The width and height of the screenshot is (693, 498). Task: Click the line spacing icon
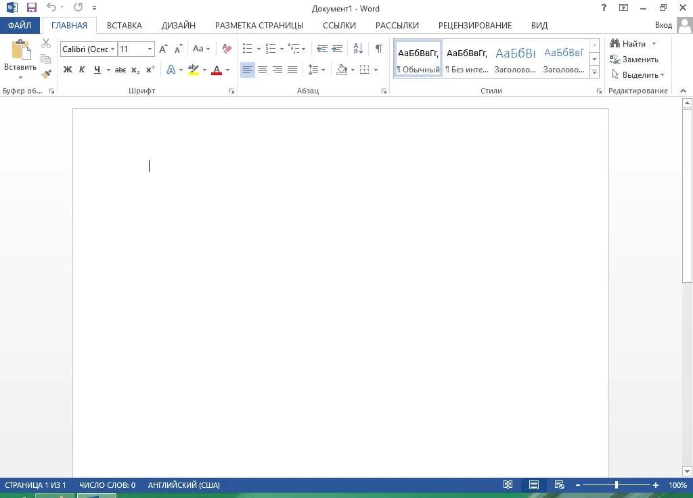[x=313, y=70]
